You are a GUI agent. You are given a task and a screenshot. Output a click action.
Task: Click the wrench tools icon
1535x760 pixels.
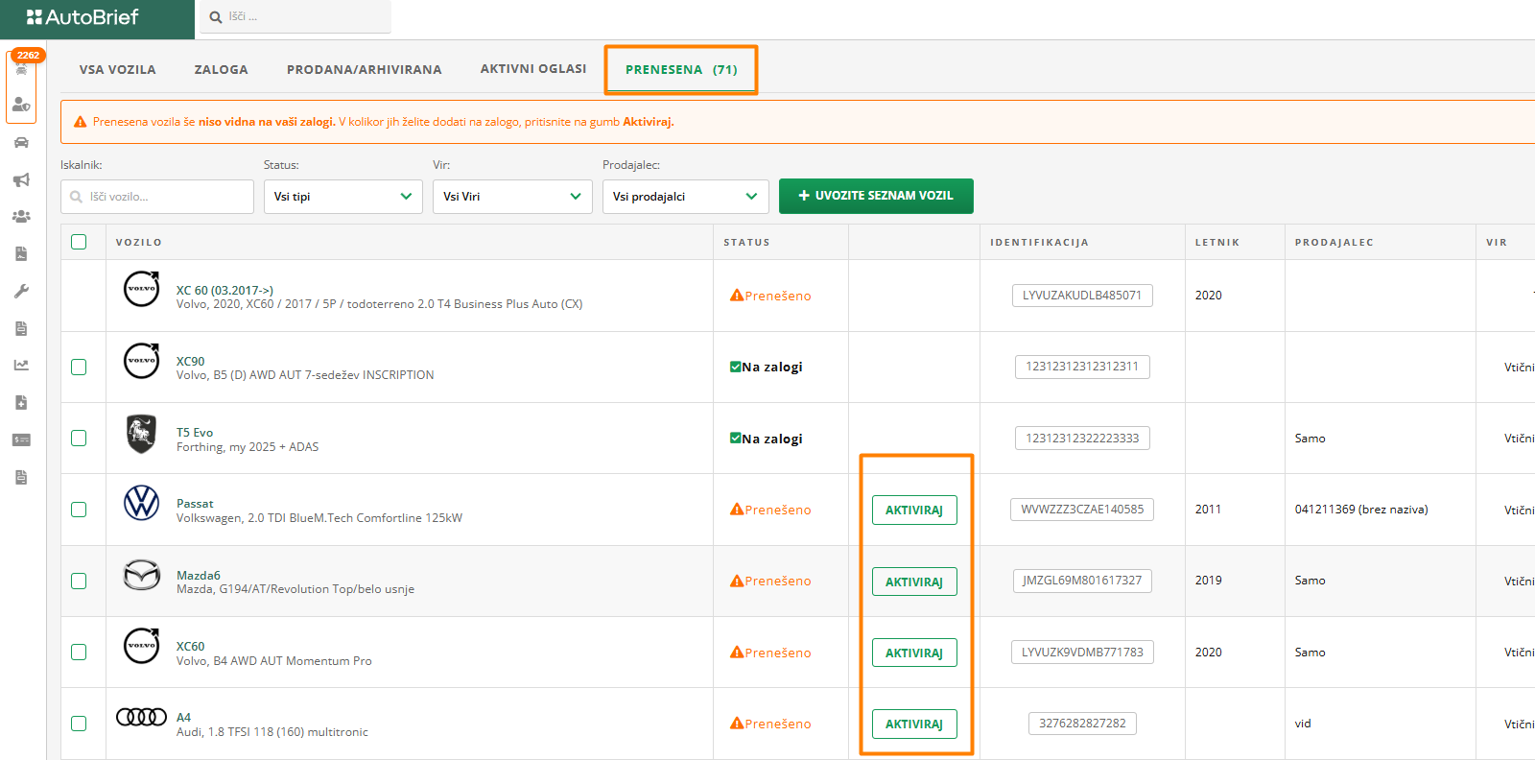click(21, 291)
